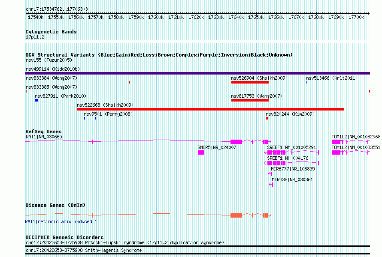Screen dimensions: 382x257
Task: Open nsv833384 (Wong2007) variant label
Action: click(52, 78)
